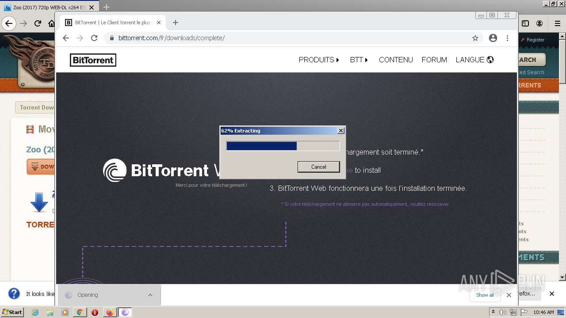Close the BitTorrent tab in Chrome
Viewport: 566px width, 318px height.
tap(159, 23)
